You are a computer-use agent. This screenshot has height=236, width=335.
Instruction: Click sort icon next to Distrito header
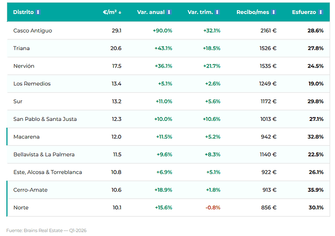[38, 12]
